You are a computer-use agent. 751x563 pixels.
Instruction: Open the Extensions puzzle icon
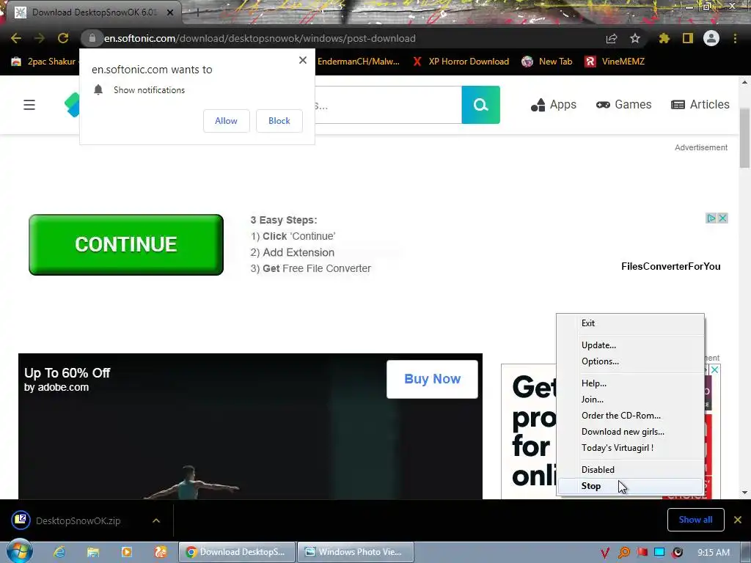[664, 38]
